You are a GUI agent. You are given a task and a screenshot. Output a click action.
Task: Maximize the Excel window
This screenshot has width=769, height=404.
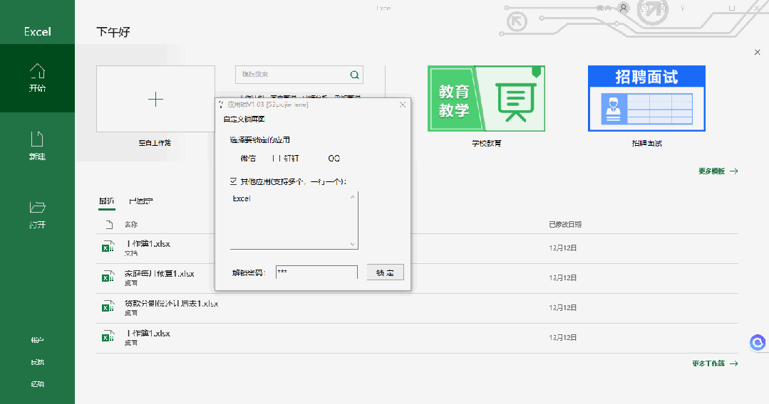pos(732,8)
